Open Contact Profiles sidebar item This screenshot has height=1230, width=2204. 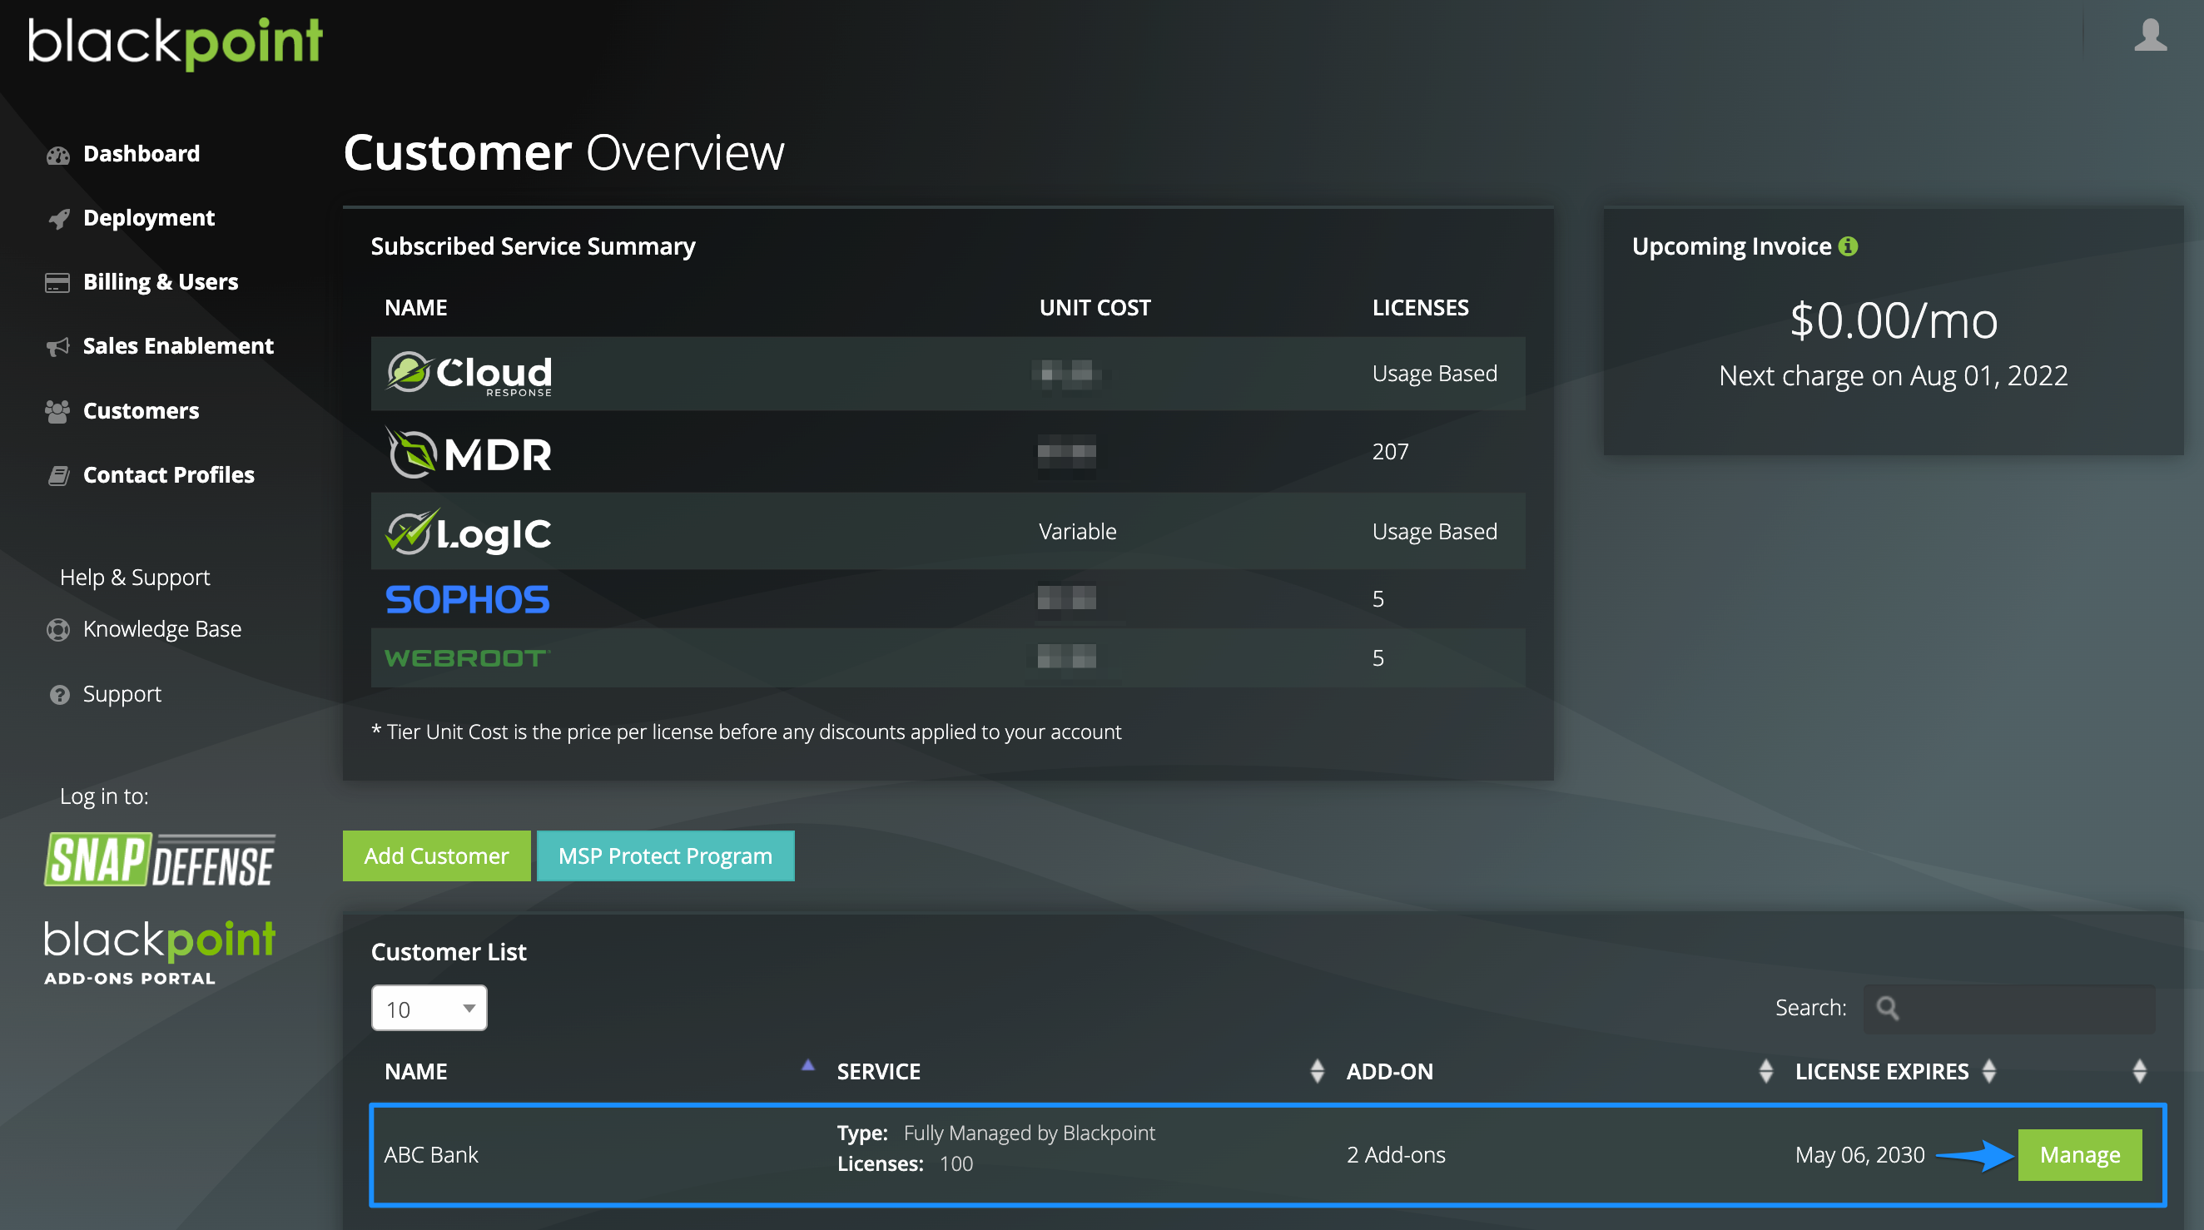pos(167,475)
